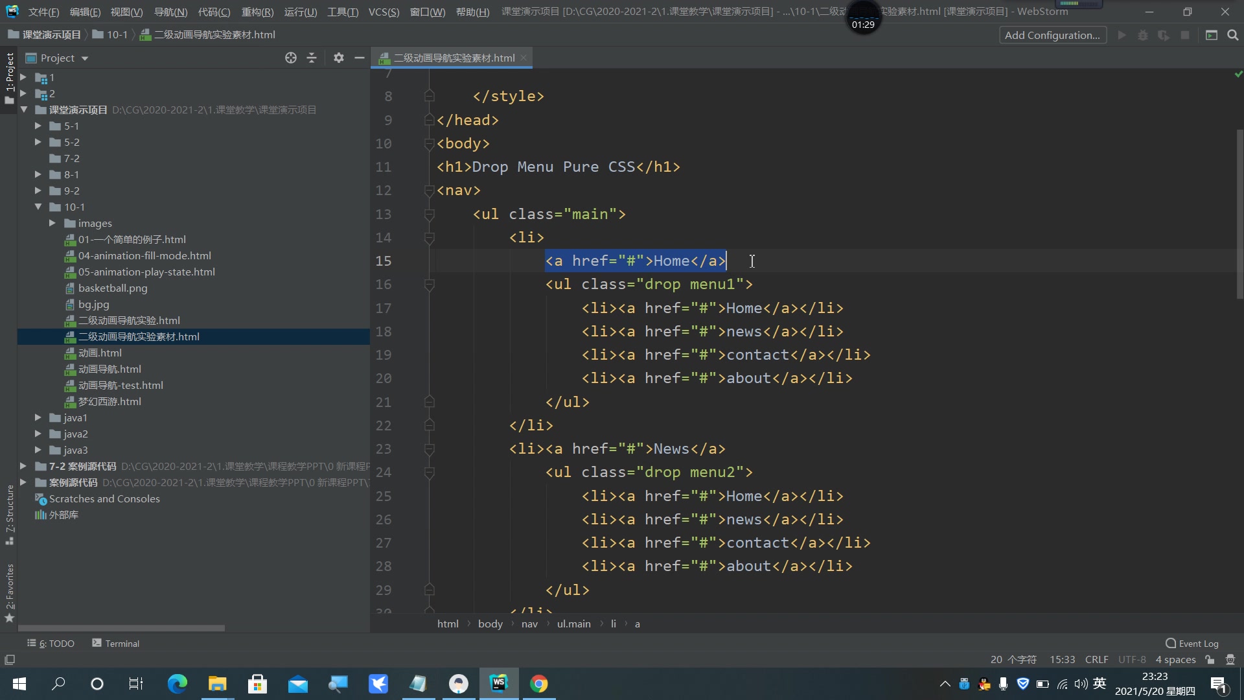Click the 4 spaces indent status item
This screenshot has height=700, width=1244.
(x=1175, y=660)
